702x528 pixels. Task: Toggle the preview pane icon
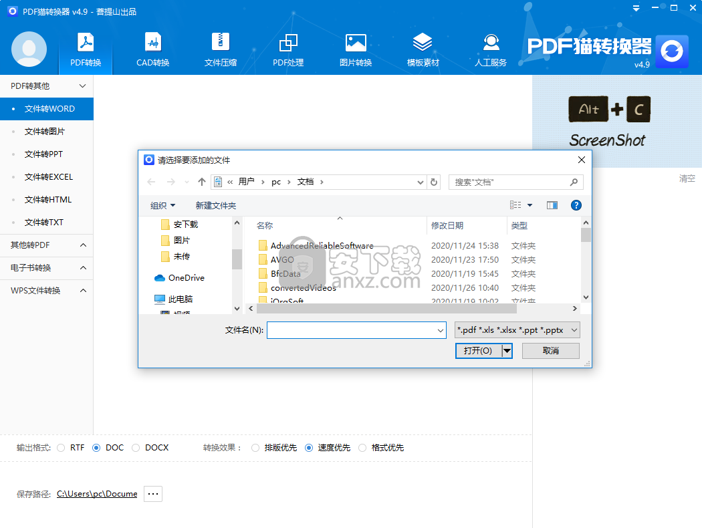[x=552, y=205]
